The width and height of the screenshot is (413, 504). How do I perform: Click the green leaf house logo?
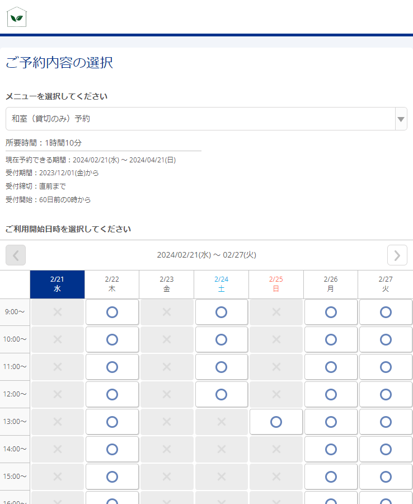click(17, 17)
